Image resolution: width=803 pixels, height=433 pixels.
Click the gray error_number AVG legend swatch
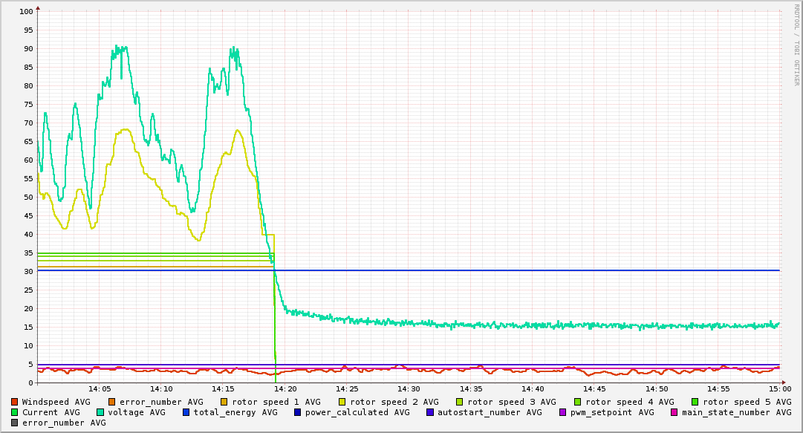[15, 423]
